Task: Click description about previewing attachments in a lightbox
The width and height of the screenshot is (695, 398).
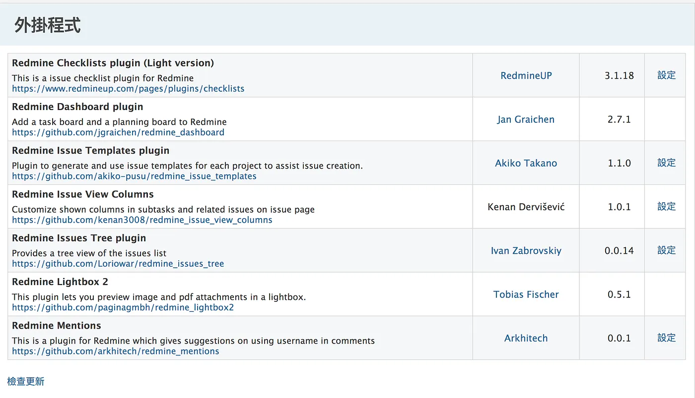Action: [159, 297]
